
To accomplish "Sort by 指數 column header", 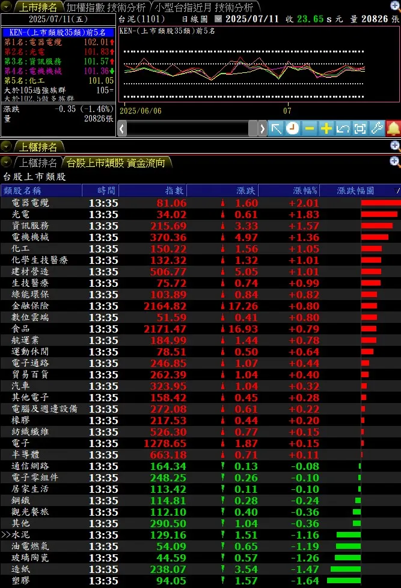I will [153, 190].
